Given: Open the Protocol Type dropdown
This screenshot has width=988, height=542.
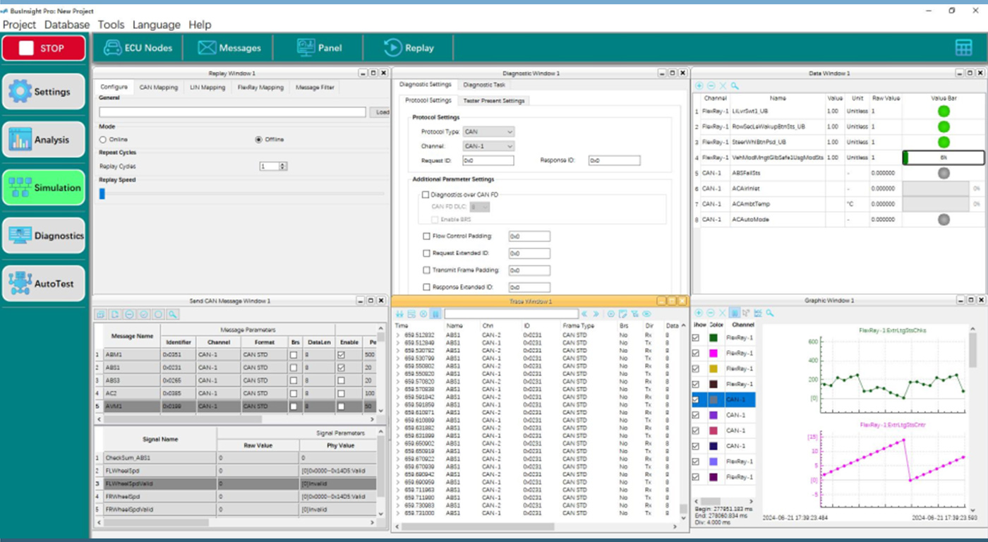Looking at the screenshot, I should coord(488,132).
